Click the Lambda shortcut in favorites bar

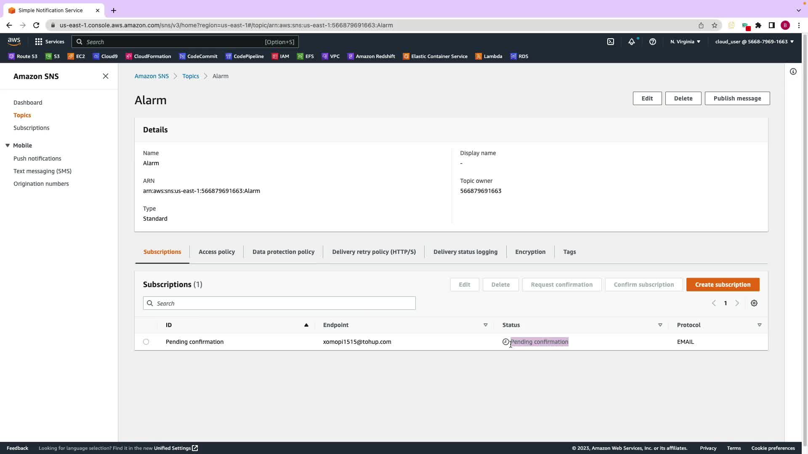click(489, 56)
